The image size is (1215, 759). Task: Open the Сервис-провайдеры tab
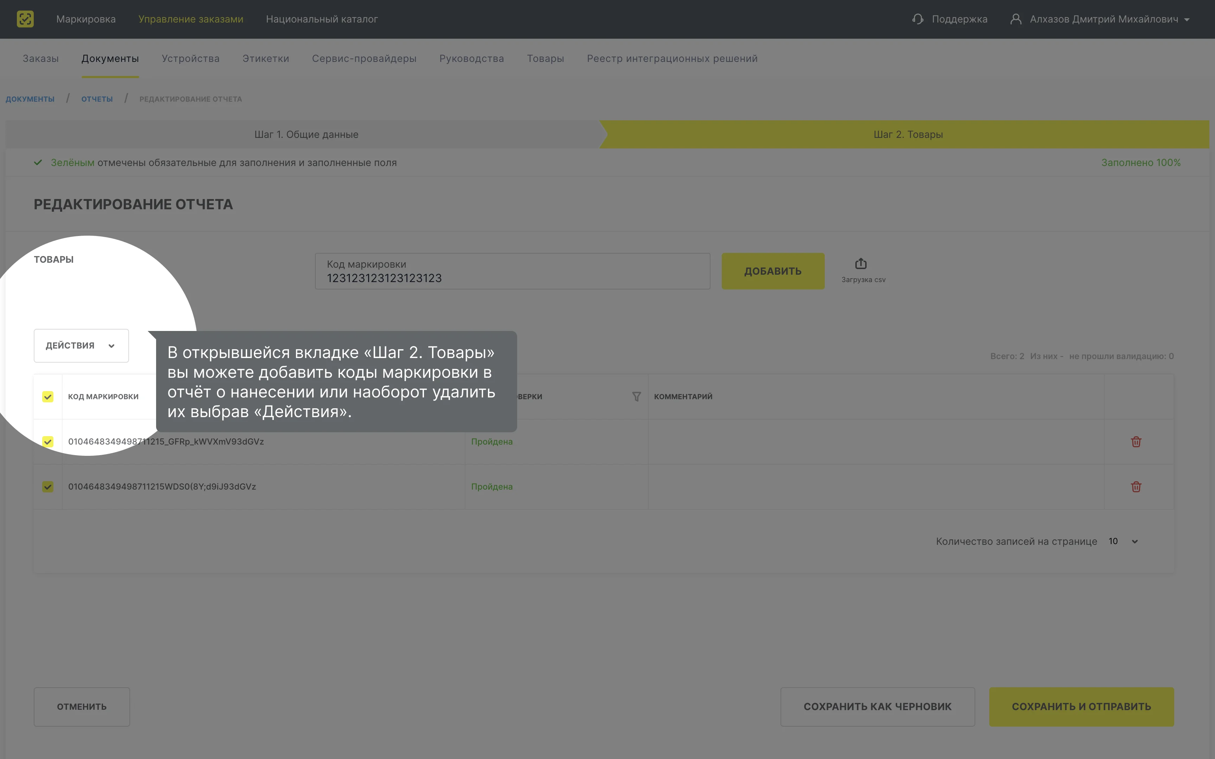364,58
